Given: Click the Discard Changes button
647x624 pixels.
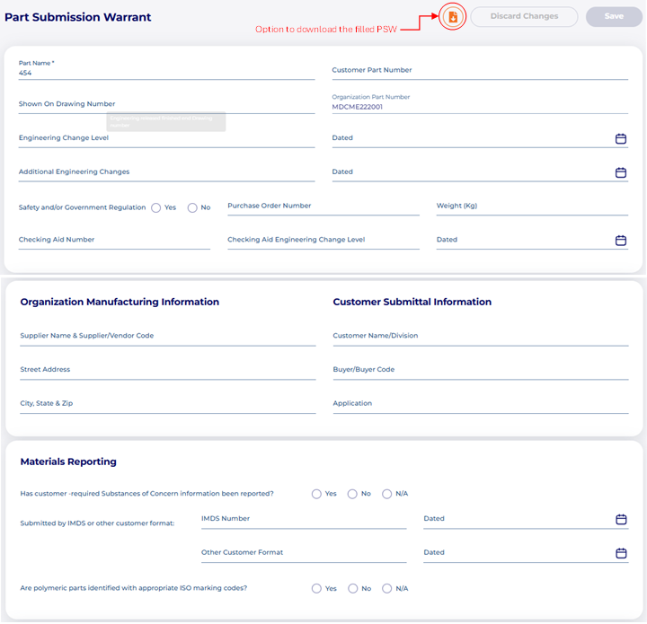Looking at the screenshot, I should [524, 16].
